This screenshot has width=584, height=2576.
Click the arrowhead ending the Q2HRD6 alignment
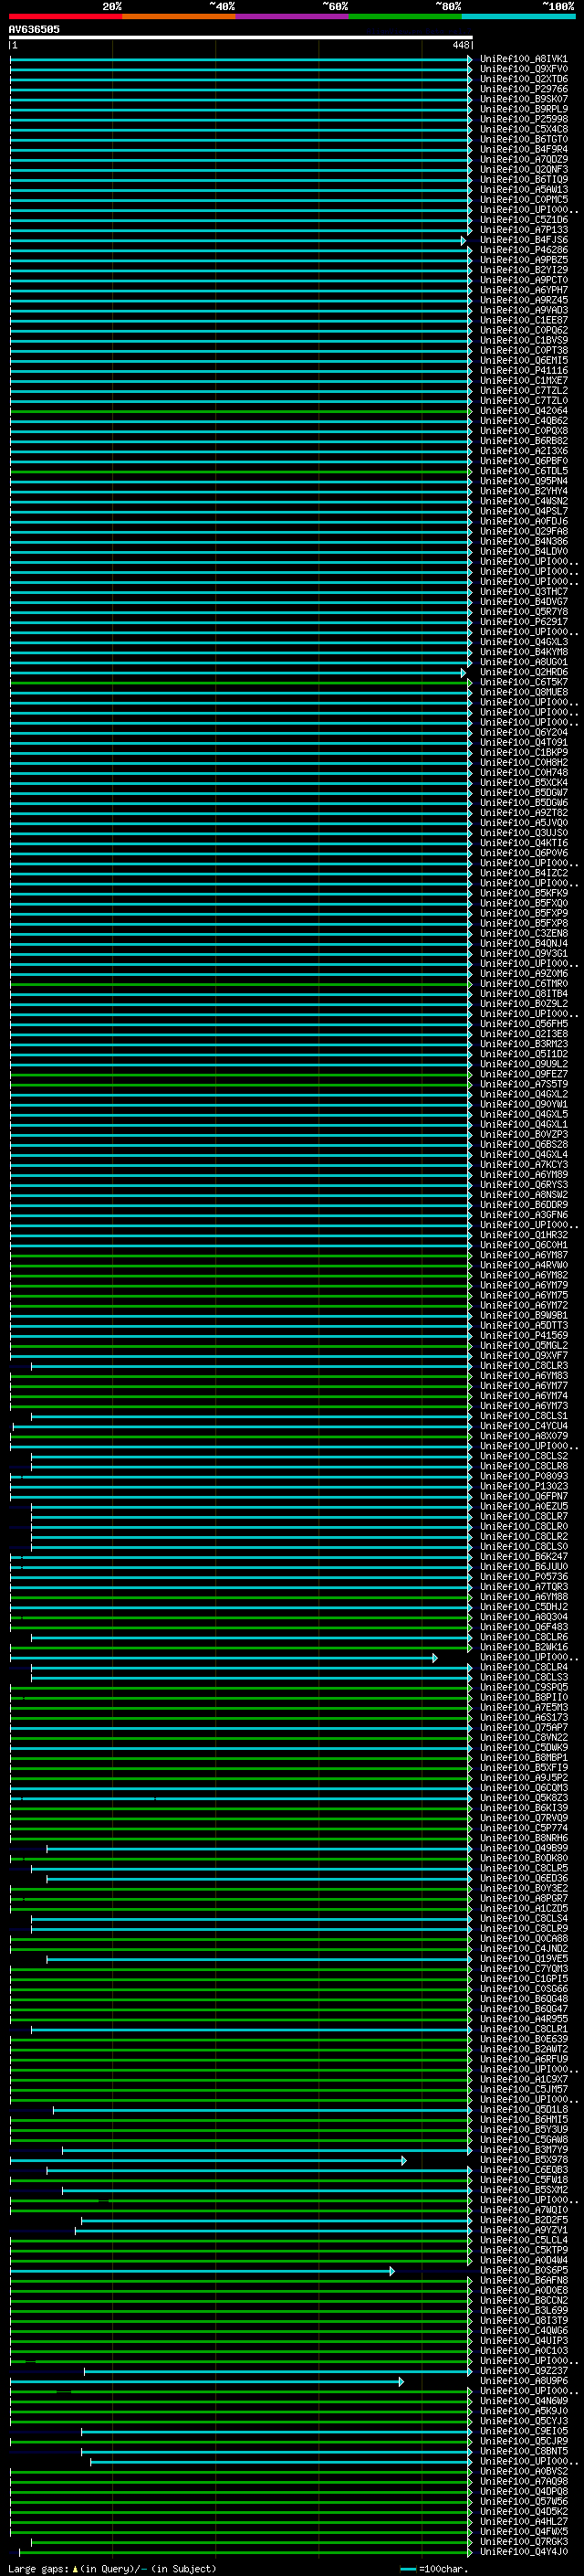[464, 673]
